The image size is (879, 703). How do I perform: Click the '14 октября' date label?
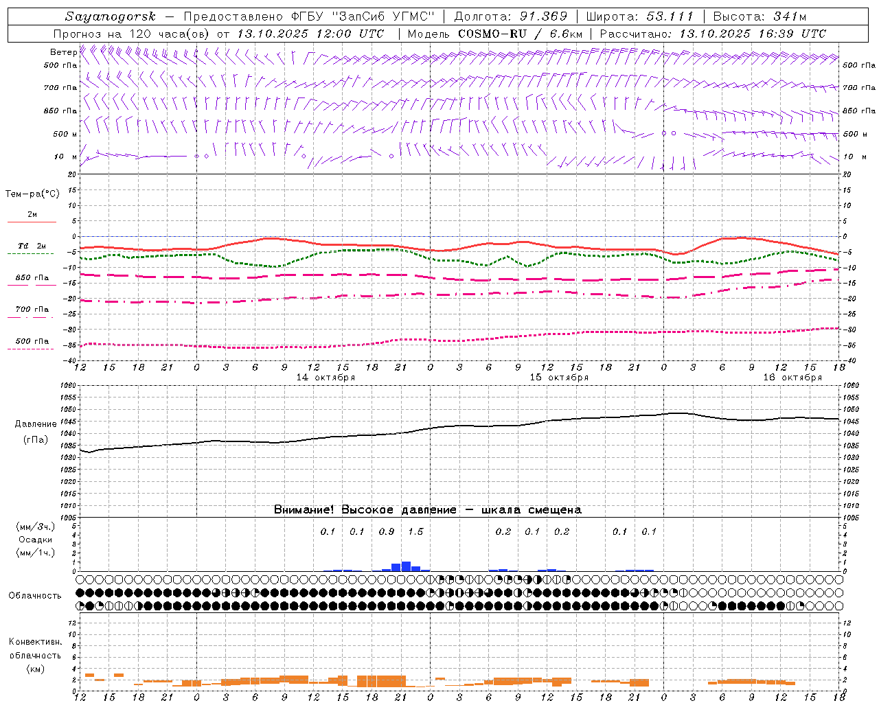click(326, 378)
